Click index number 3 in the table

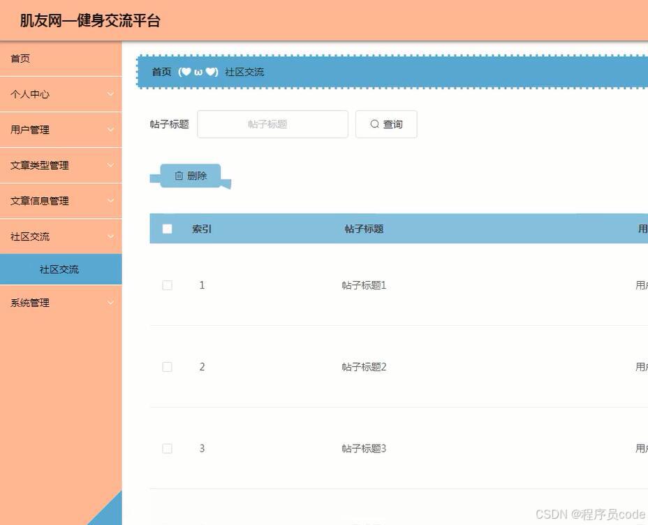tap(202, 449)
